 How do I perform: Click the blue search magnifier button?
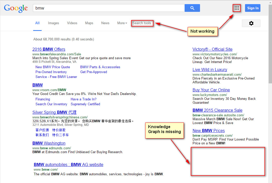pyautogui.click(x=192, y=8)
